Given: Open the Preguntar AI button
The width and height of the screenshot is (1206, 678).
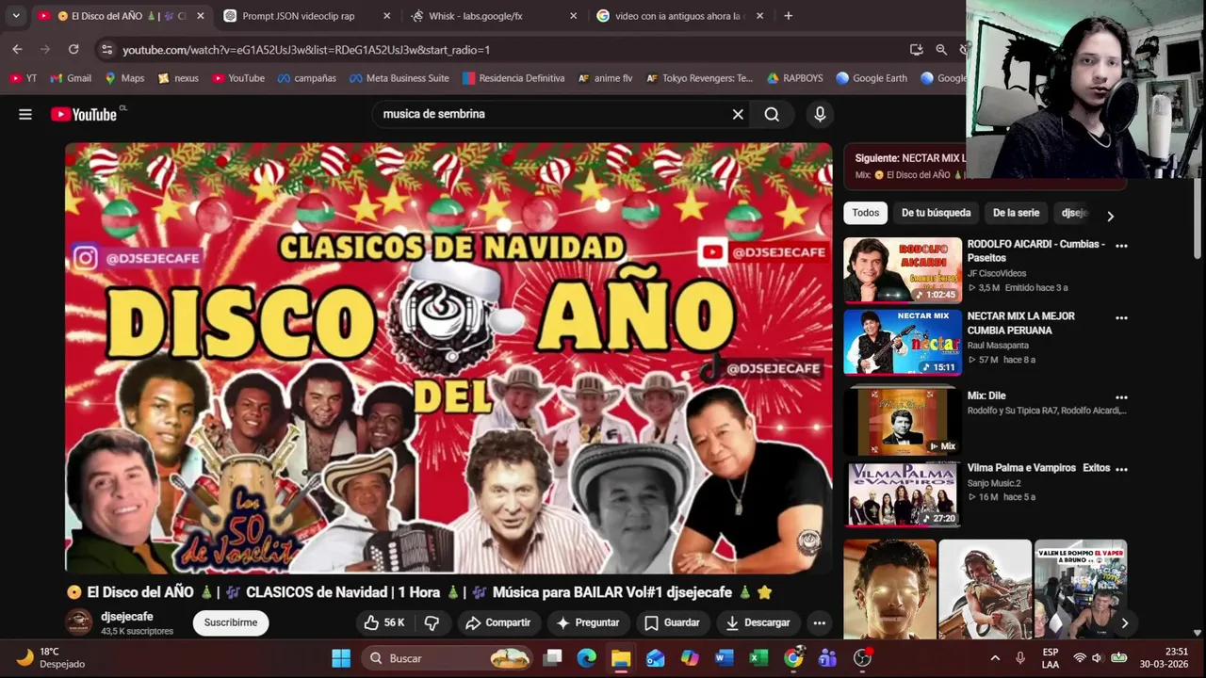Looking at the screenshot, I should (x=588, y=622).
